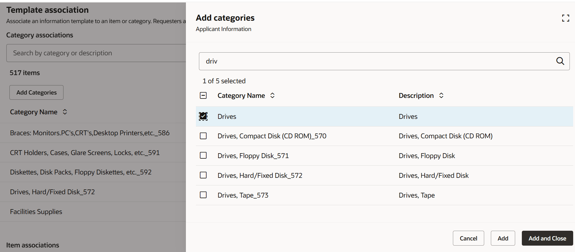Viewport: 575px width, 252px height.
Task: Sort Add categories table by Description
Action: (x=441, y=95)
